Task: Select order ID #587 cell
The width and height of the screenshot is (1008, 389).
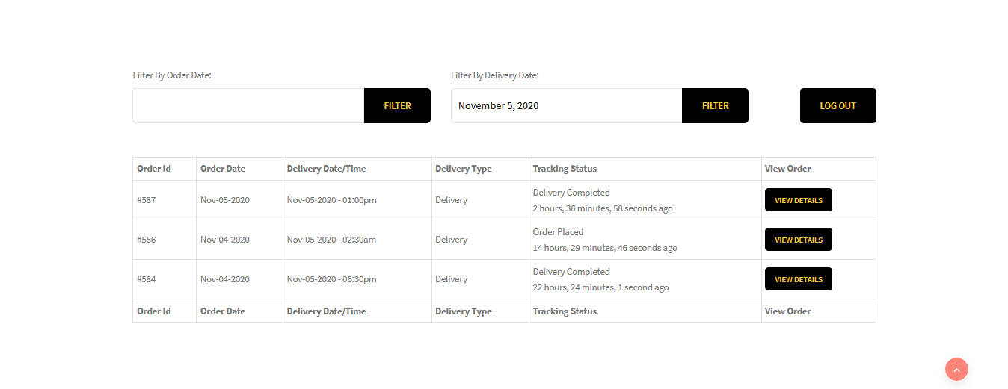Action: (x=147, y=200)
